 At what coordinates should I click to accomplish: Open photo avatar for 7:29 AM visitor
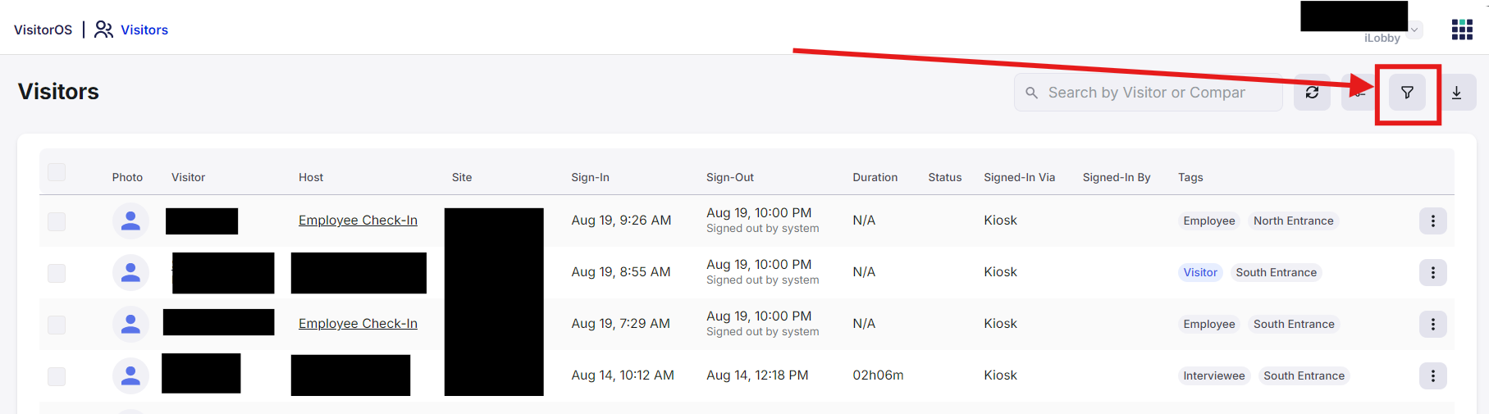click(x=130, y=324)
